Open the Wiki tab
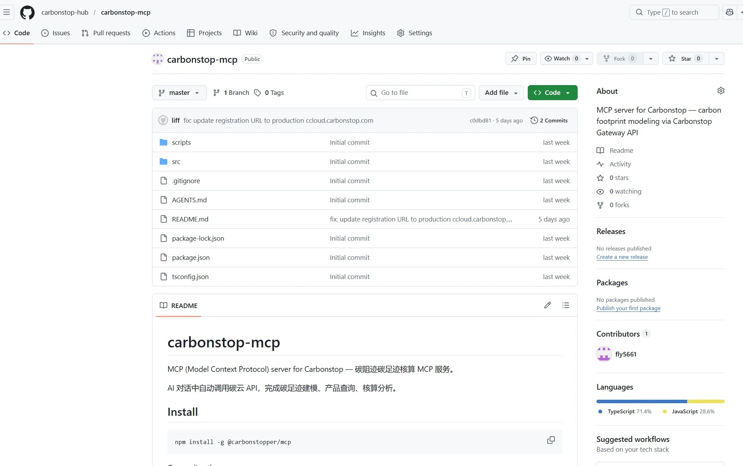The height and width of the screenshot is (466, 743). pyautogui.click(x=246, y=33)
